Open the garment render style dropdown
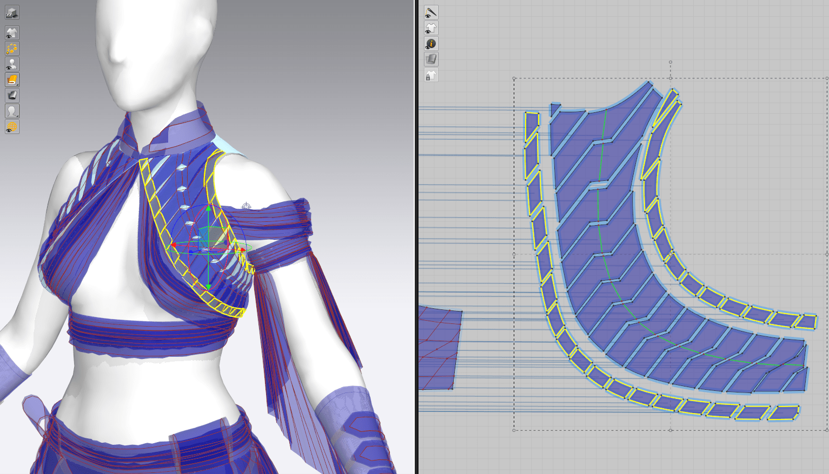This screenshot has width=829, height=474. (12, 80)
